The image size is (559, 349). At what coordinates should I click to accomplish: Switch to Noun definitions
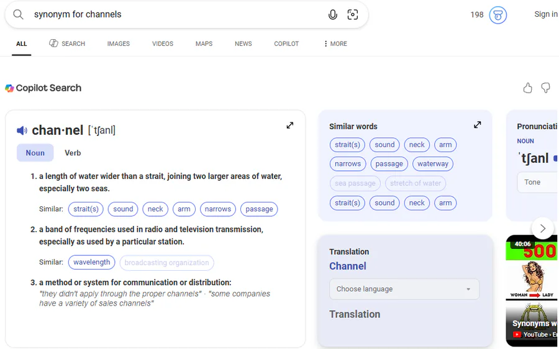pos(35,153)
